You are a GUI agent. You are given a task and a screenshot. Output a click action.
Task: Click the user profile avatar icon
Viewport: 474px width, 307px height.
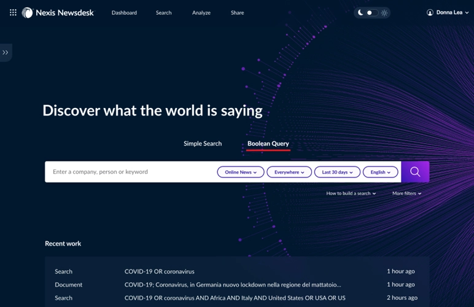pos(430,12)
